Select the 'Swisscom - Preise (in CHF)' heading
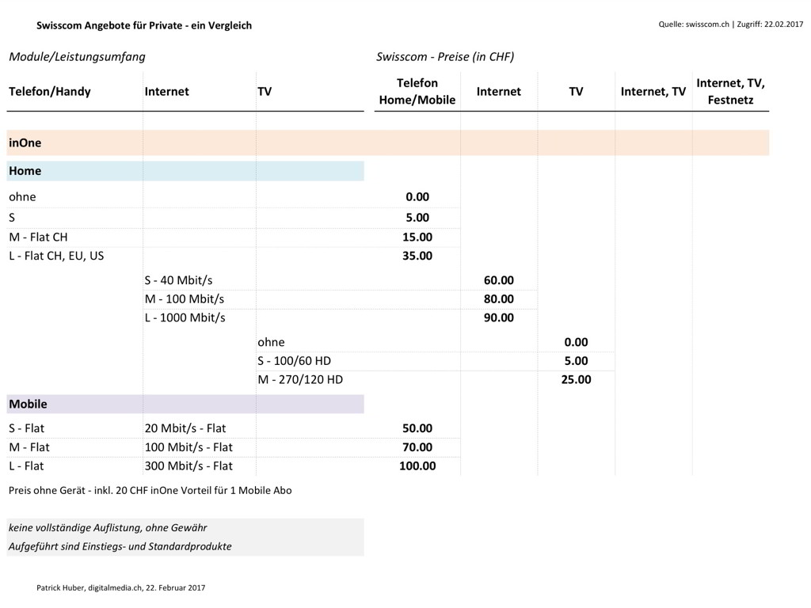The image size is (811, 608). (x=445, y=57)
